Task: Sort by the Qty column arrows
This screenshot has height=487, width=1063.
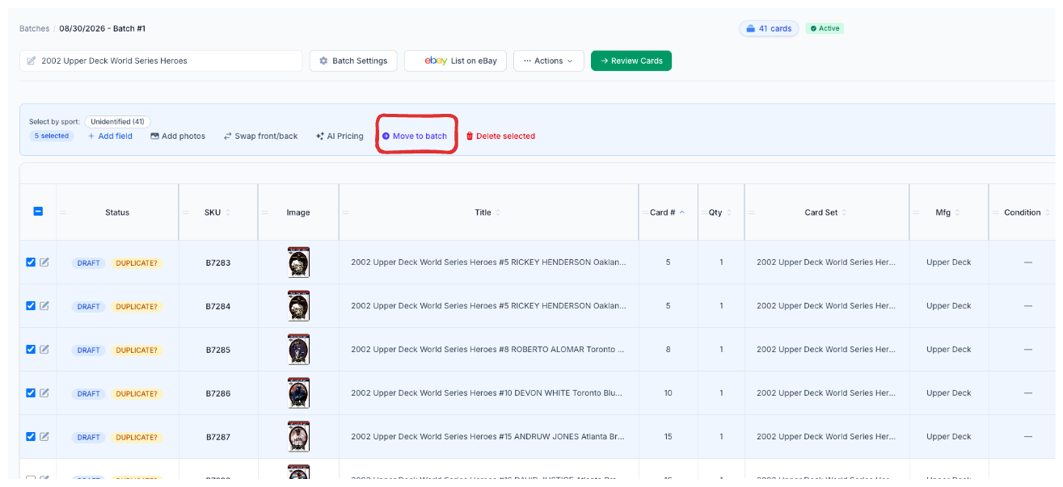Action: tap(729, 212)
